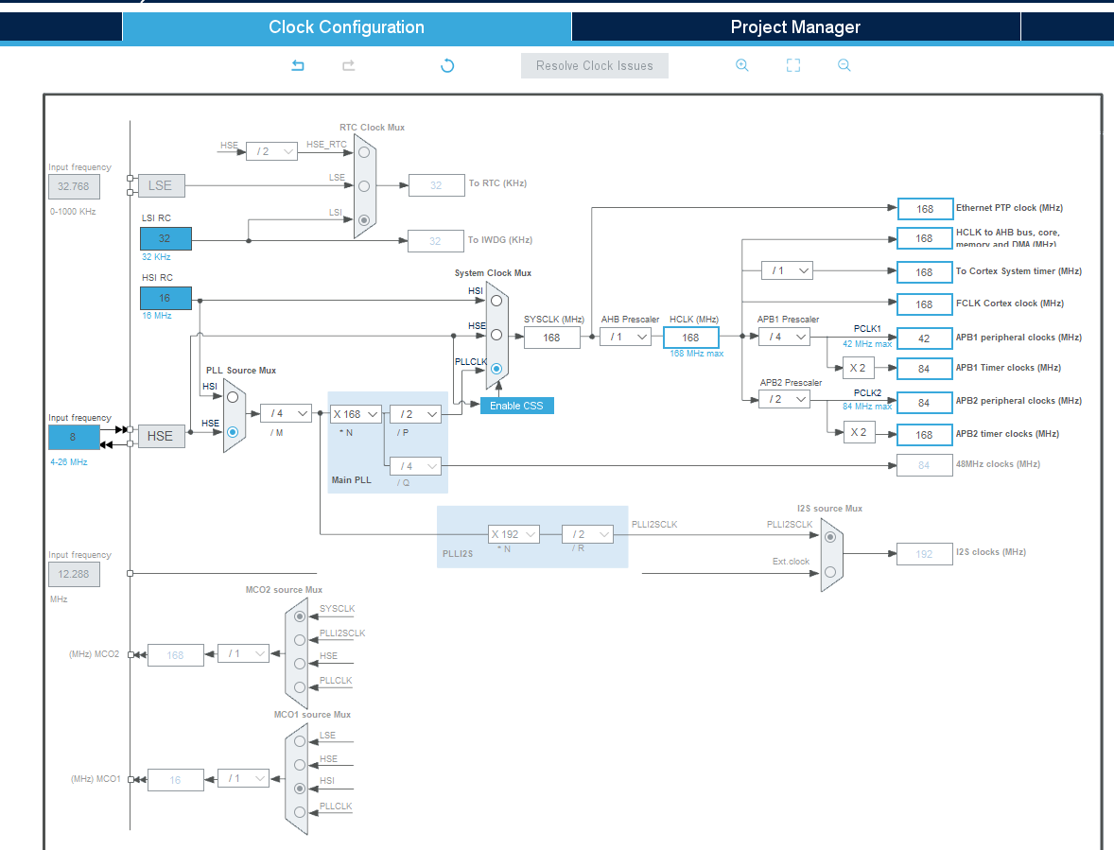Click the LSE oscillator block
The height and width of the screenshot is (850, 1114).
[x=162, y=185]
